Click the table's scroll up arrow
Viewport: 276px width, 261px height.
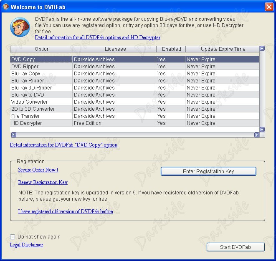coord(262,48)
